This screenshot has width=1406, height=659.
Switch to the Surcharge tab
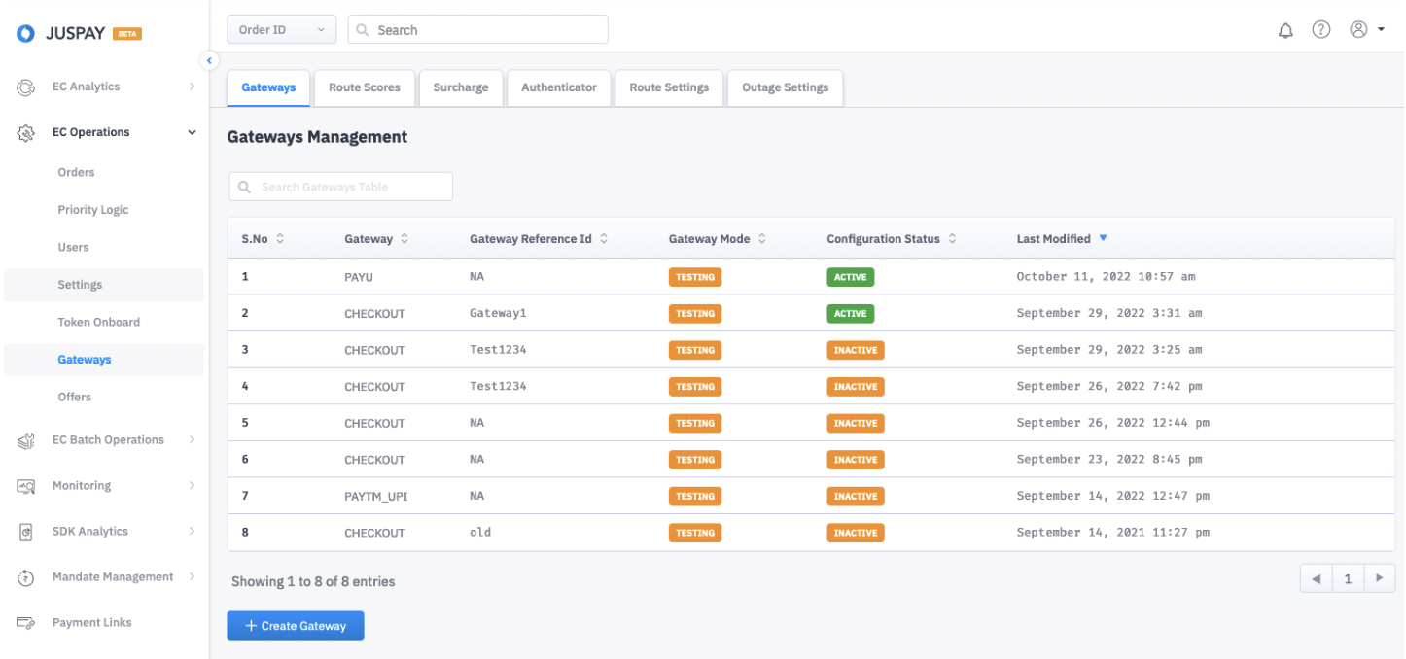461,87
